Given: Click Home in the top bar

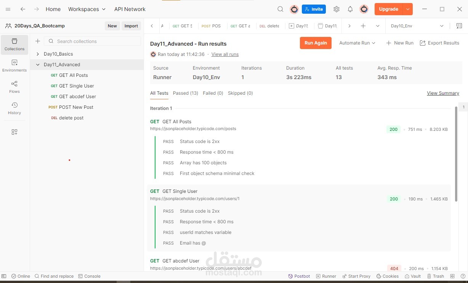Looking at the screenshot, I should tap(53, 9).
